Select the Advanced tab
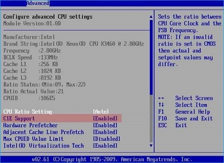The width and height of the screenshot is (224, 163). pos(38,3)
